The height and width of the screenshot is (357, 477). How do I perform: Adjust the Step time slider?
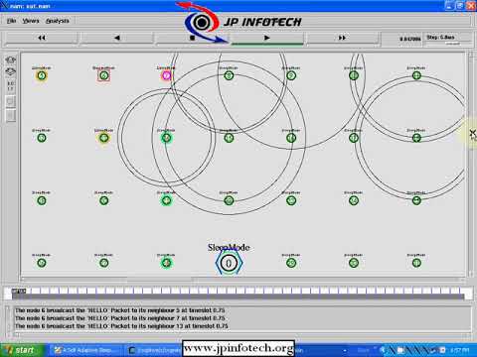point(448,44)
